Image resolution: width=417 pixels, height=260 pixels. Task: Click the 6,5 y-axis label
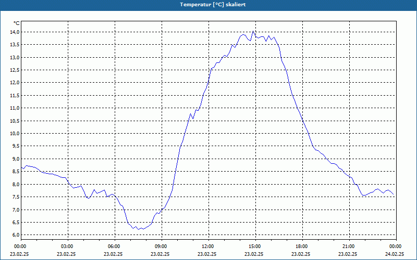coord(16,222)
